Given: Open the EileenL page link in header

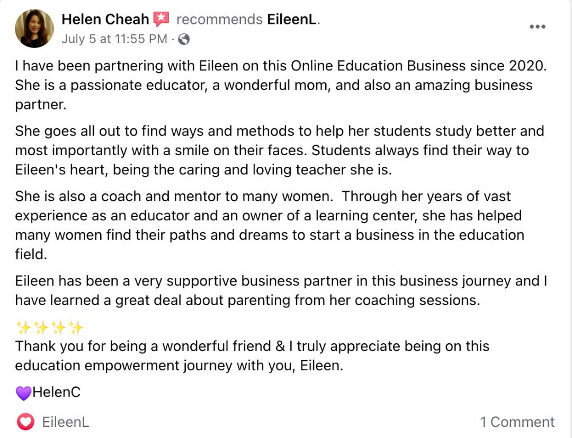Looking at the screenshot, I should click(x=292, y=20).
